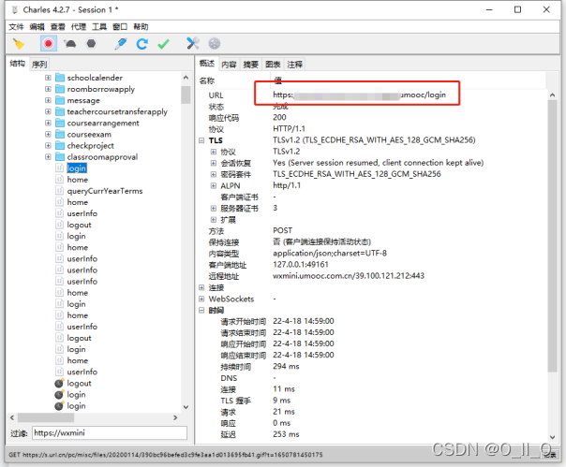Collapse the TLS section
Screen dimensions: 566x467
pyautogui.click(x=201, y=140)
